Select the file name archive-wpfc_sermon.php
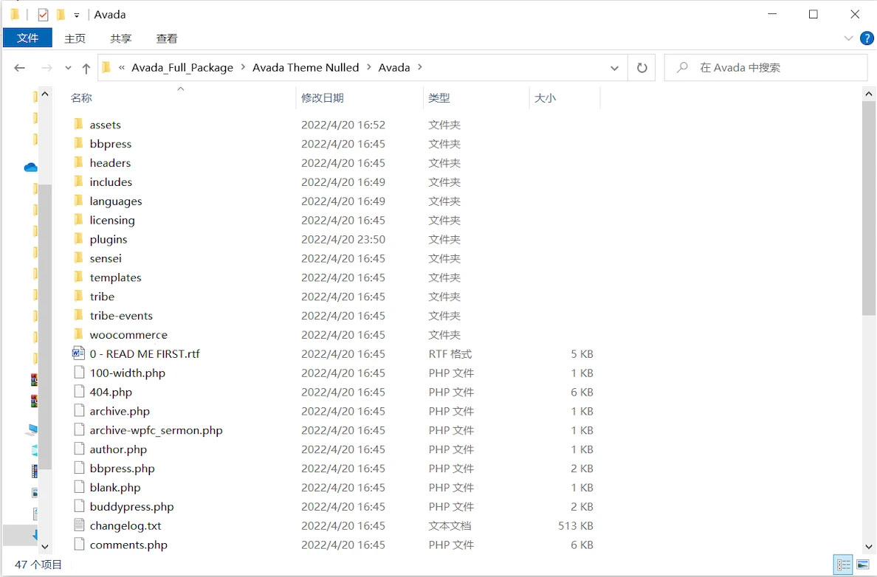Image resolution: width=877 pixels, height=577 pixels. (x=156, y=430)
